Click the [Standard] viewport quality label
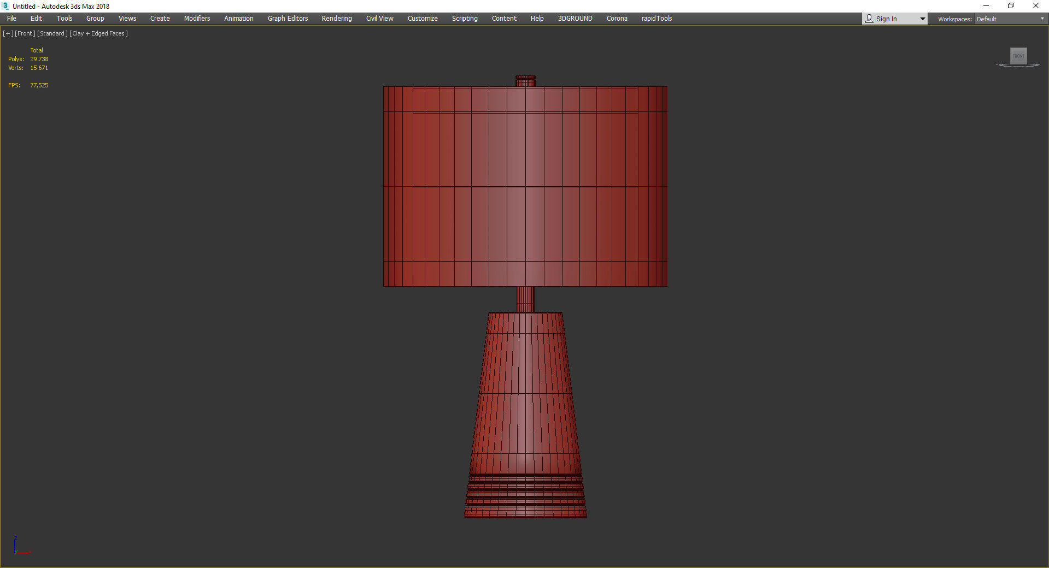The height and width of the screenshot is (568, 1049). tap(52, 33)
